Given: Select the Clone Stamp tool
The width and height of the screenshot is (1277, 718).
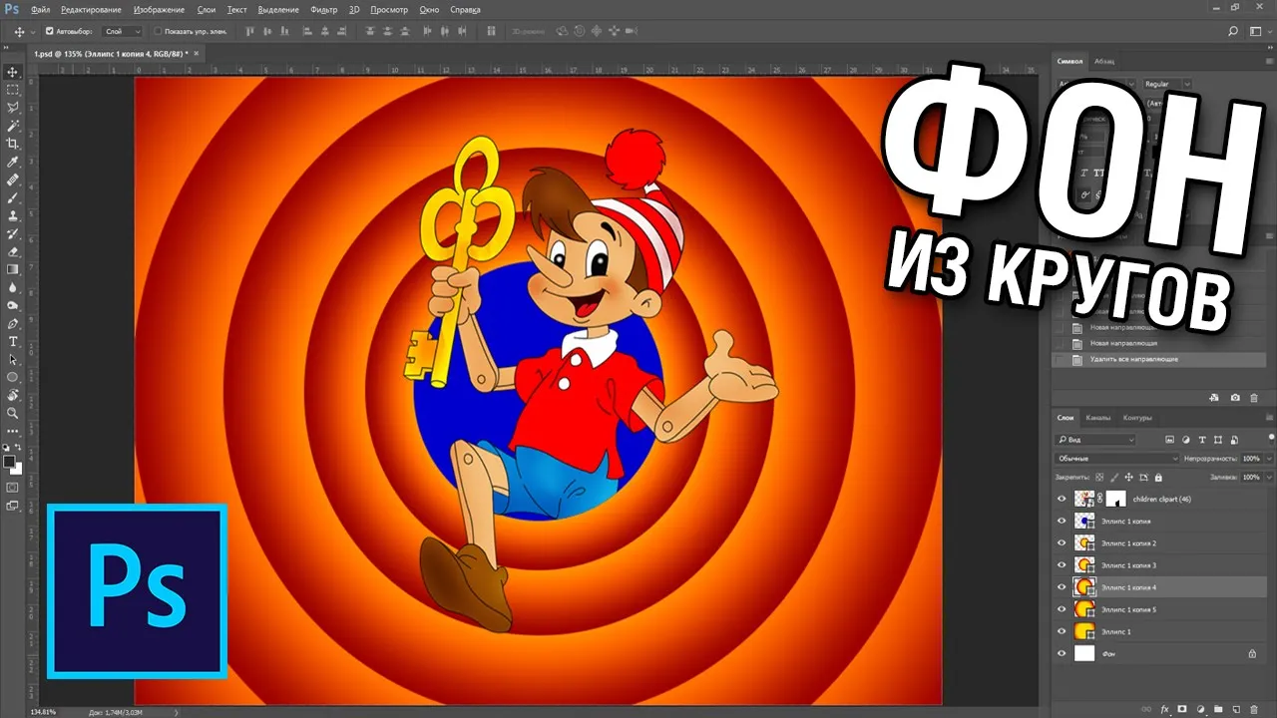Looking at the screenshot, I should 13,215.
